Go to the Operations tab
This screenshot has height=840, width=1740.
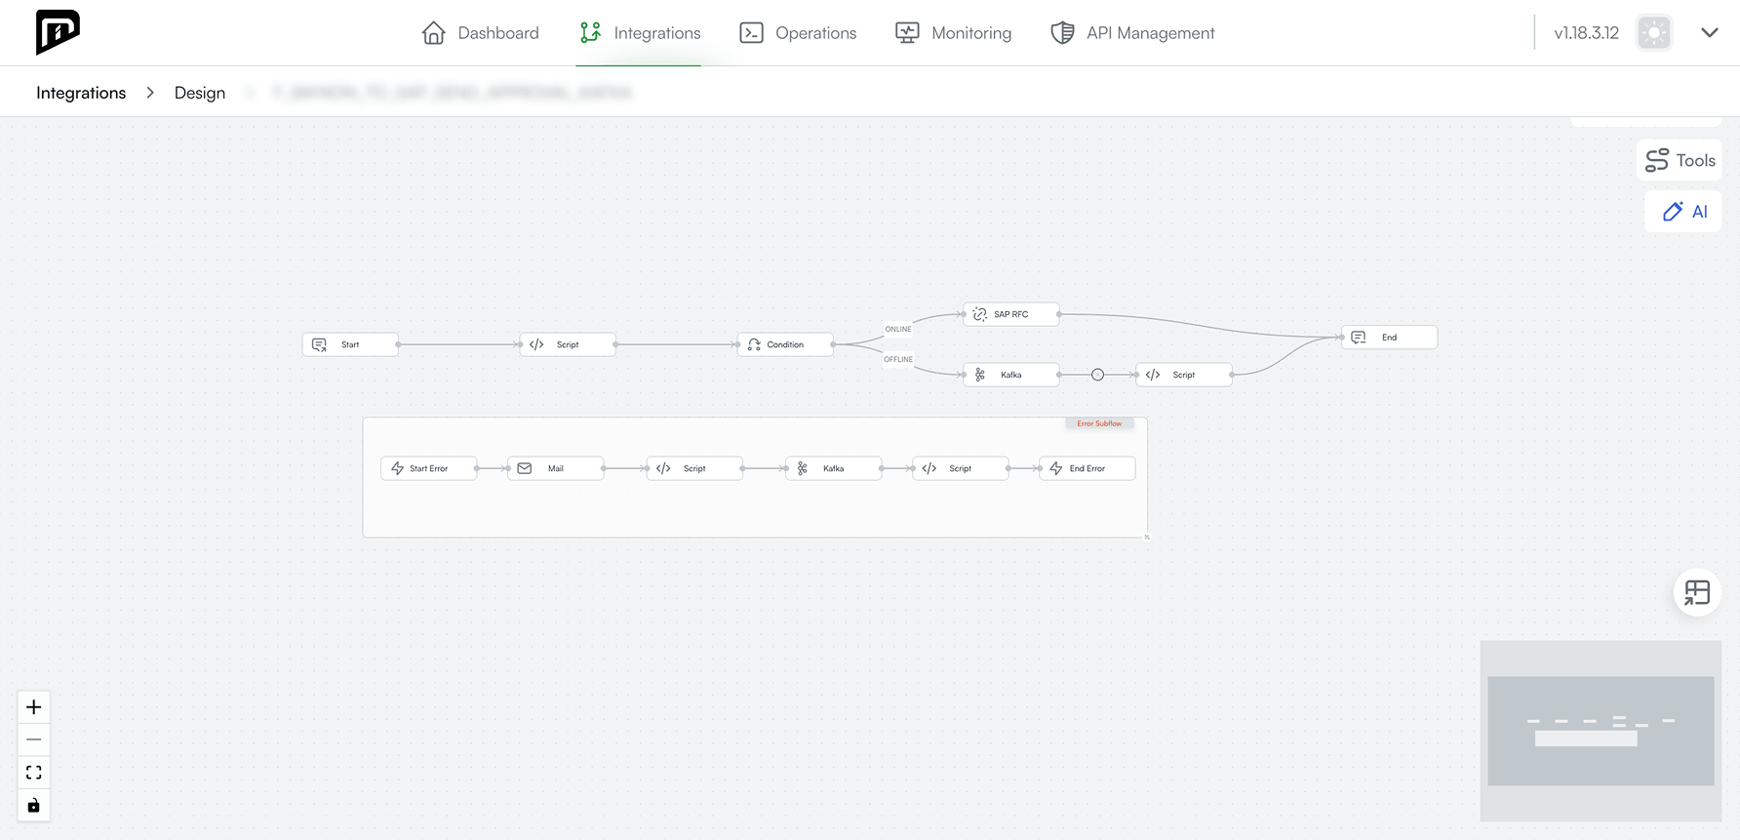(798, 33)
